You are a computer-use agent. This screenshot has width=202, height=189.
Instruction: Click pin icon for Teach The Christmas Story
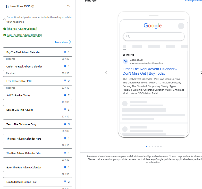point(65,124)
